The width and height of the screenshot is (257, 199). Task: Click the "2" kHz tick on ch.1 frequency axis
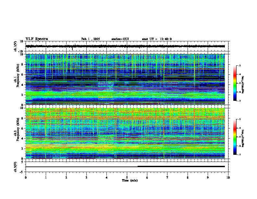click(x=22, y=95)
